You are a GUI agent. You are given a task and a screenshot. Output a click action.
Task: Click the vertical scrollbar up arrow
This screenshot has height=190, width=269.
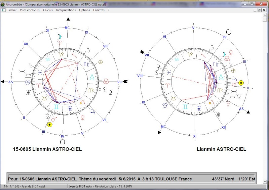pos(265,15)
